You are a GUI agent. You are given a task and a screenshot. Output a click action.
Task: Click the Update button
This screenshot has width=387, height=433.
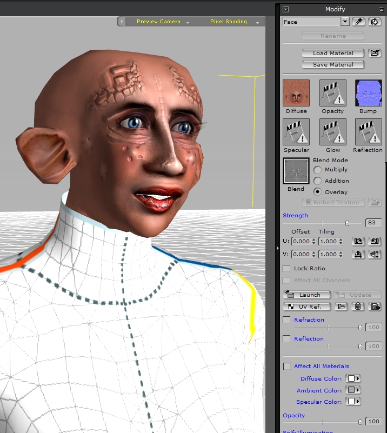pos(357,295)
